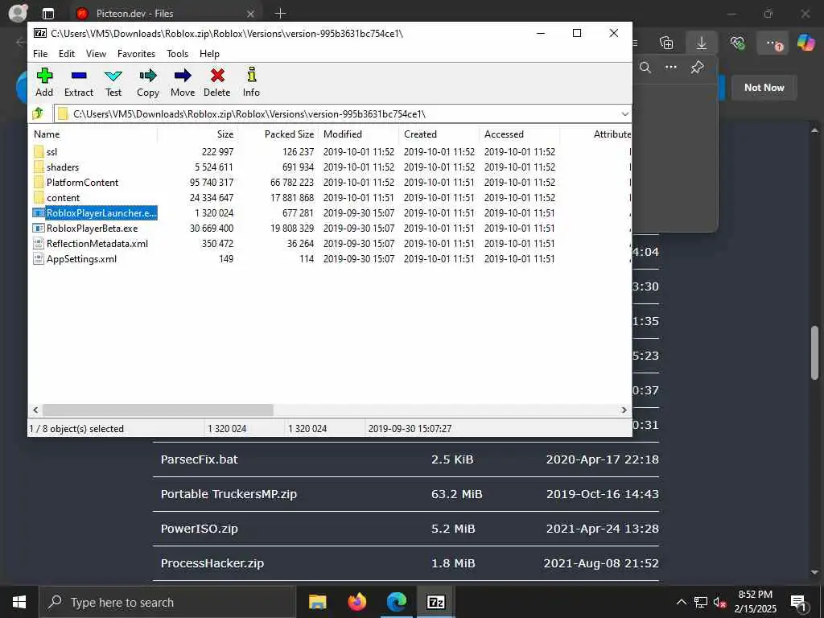Image resolution: width=824 pixels, height=618 pixels.
Task: Click the 7-Zip taskbar icon
Action: click(x=435, y=602)
